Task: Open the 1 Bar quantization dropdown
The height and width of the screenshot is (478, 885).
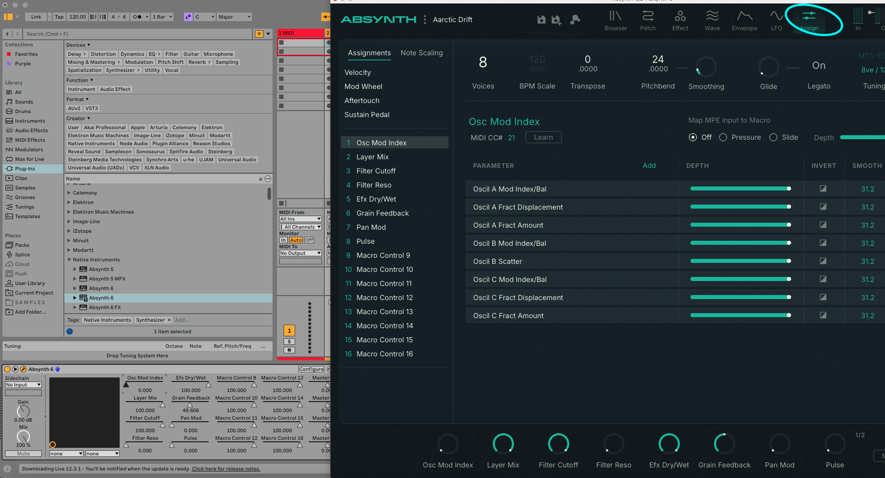Action: 162,17
